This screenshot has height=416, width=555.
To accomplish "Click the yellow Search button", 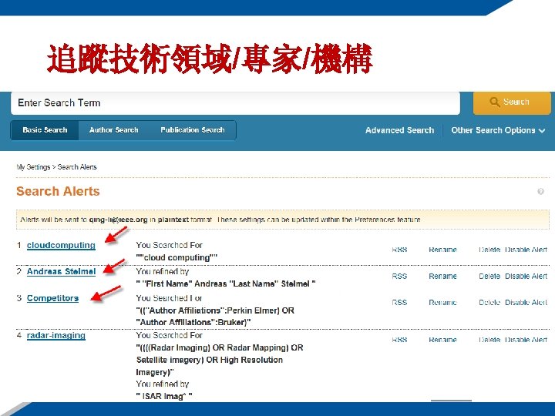I will pyautogui.click(x=512, y=102).
